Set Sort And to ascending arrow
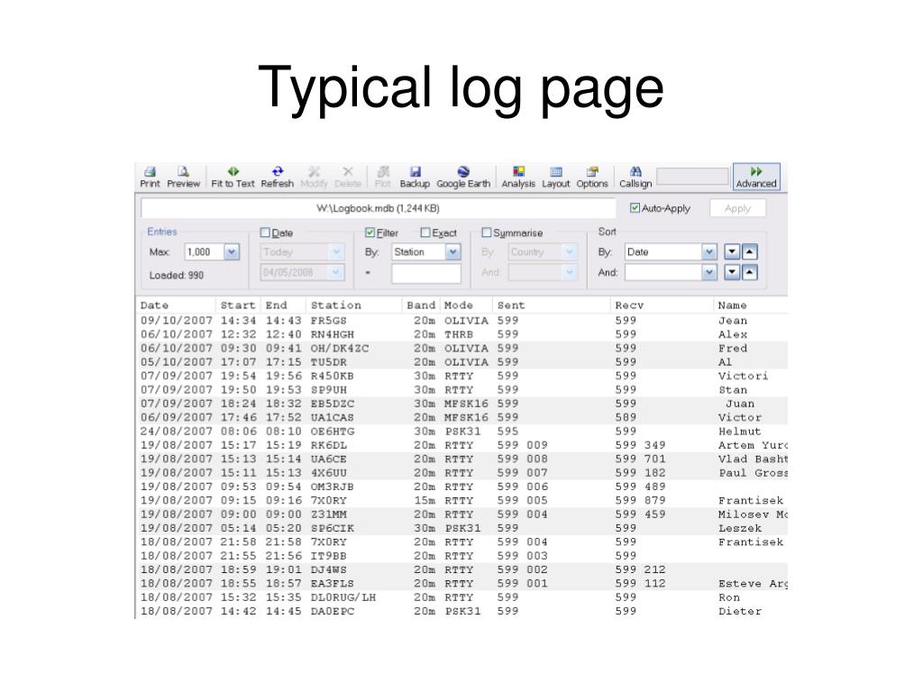 click(749, 272)
